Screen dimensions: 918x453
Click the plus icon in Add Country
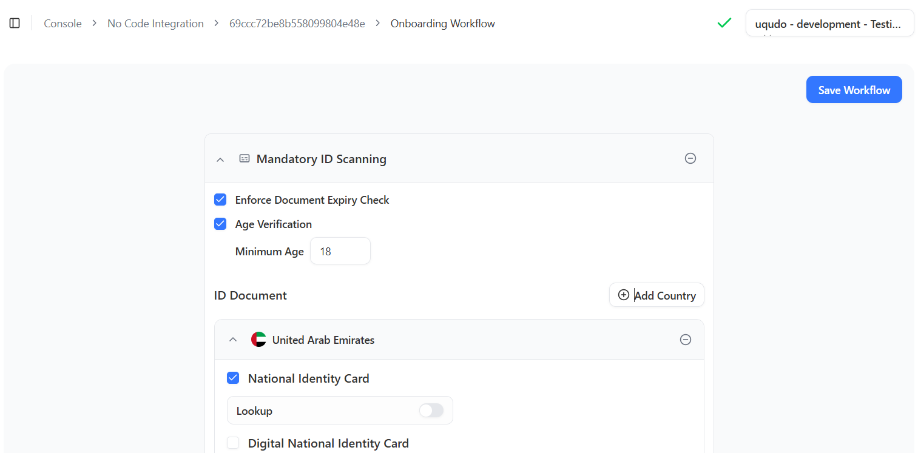(623, 295)
